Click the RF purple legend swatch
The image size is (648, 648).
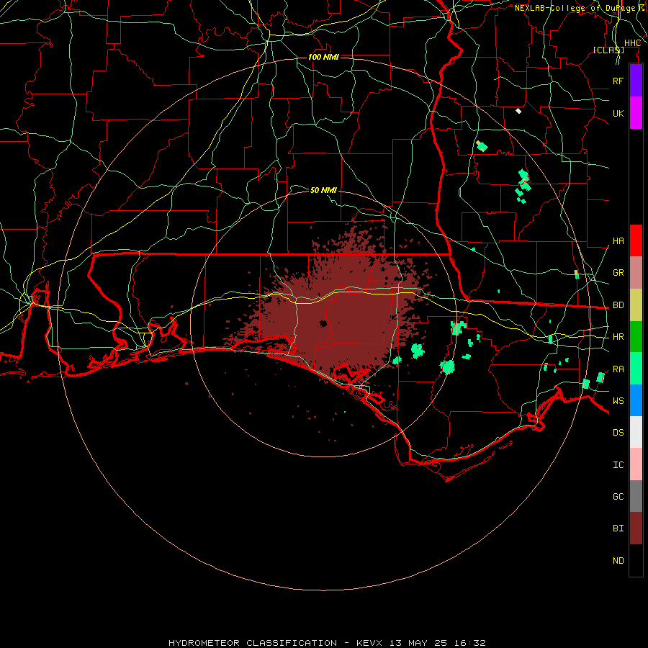[636, 81]
